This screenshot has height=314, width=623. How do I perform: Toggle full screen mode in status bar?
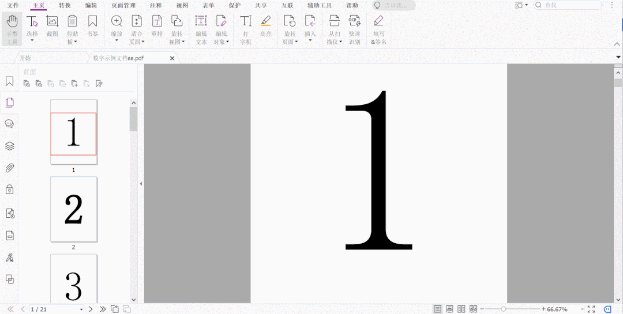[x=591, y=309]
